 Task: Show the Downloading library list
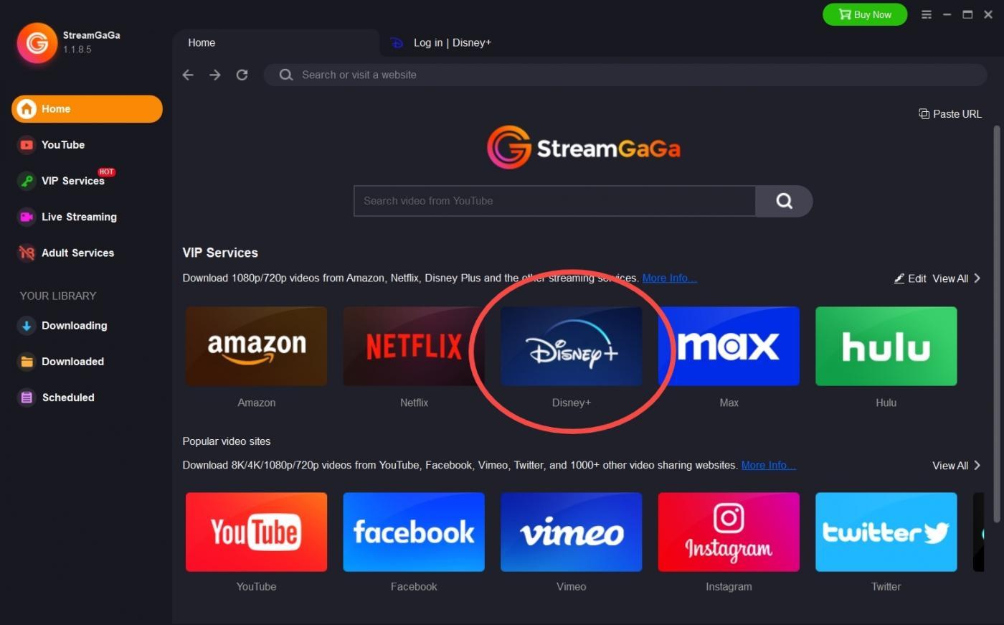(x=63, y=326)
